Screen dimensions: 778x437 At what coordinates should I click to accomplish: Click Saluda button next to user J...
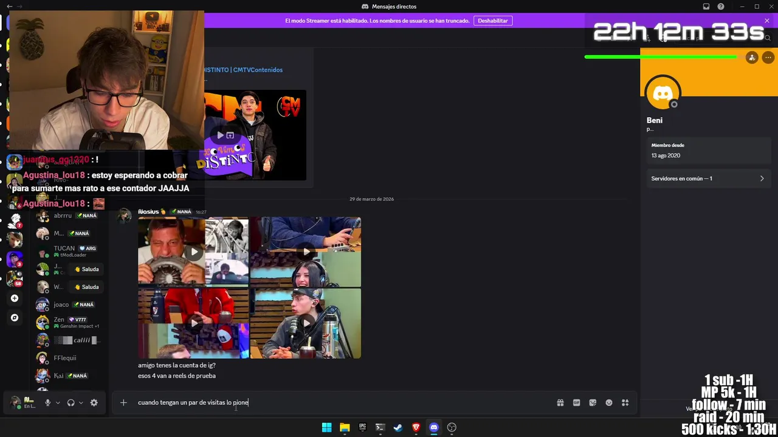pyautogui.click(x=86, y=269)
